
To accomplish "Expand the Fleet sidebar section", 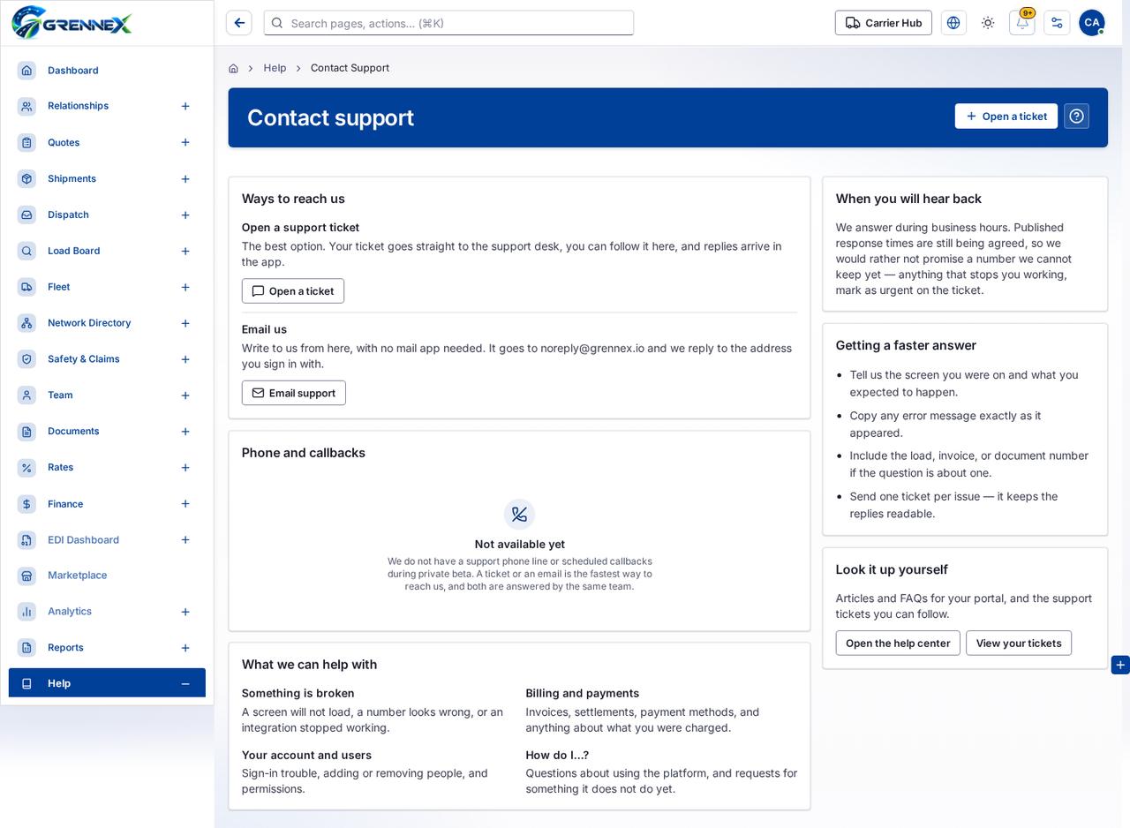I will click(185, 288).
